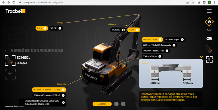Open the AR cube view icon
The image size is (218, 110).
coord(209,59)
